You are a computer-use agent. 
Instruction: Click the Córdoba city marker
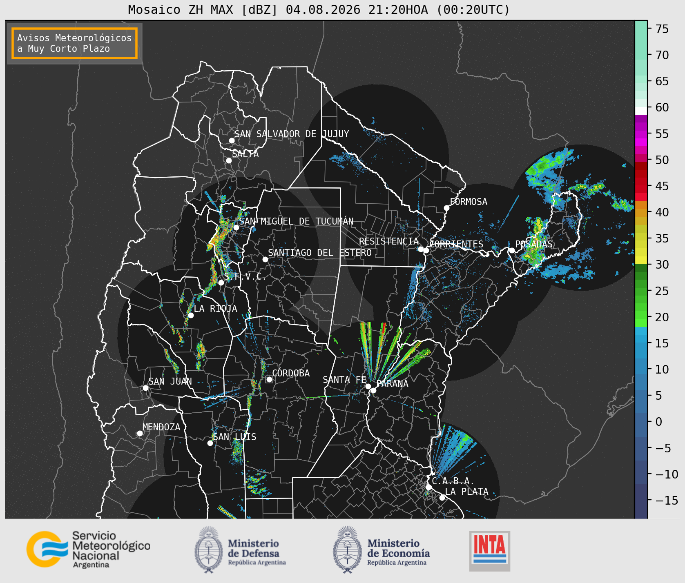click(x=269, y=380)
